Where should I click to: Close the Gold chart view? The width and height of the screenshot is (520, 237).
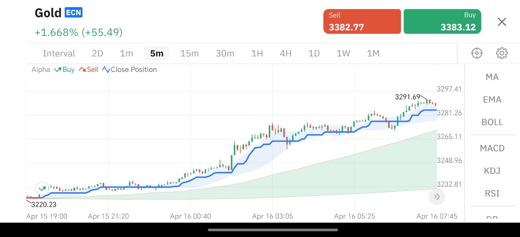502,22
